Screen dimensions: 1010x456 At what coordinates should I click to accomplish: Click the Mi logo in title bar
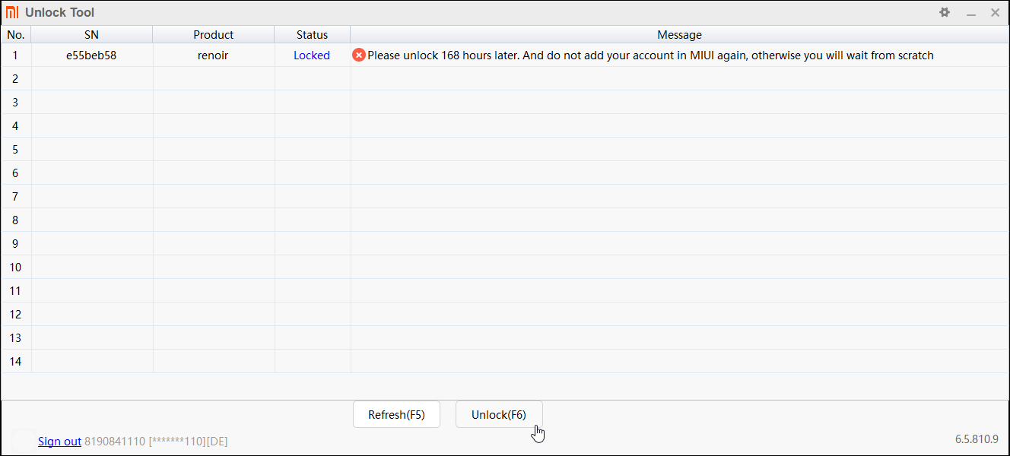click(x=12, y=12)
